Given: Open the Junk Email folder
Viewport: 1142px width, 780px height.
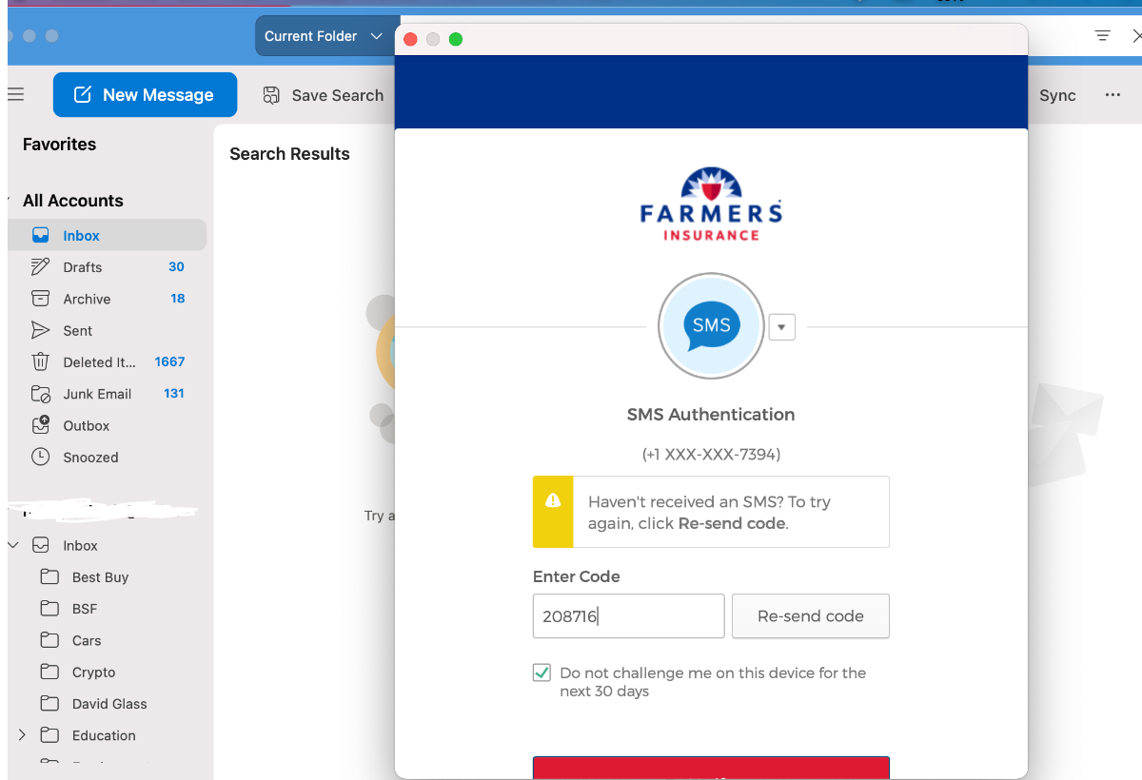Looking at the screenshot, I should point(107,394).
